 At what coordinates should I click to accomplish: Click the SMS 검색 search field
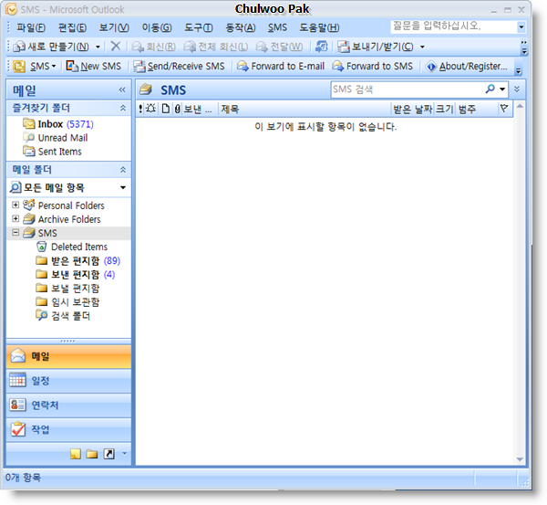(407, 89)
